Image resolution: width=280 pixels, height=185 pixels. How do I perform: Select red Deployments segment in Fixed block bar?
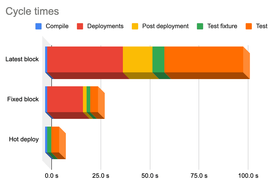point(65,99)
